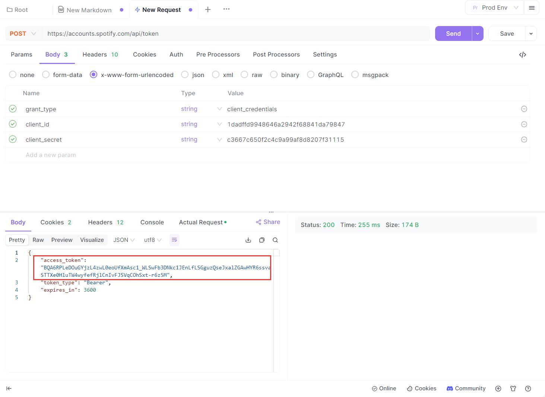Open the Post Processors tab
Viewport: 545px width, 397px height.
pos(276,55)
